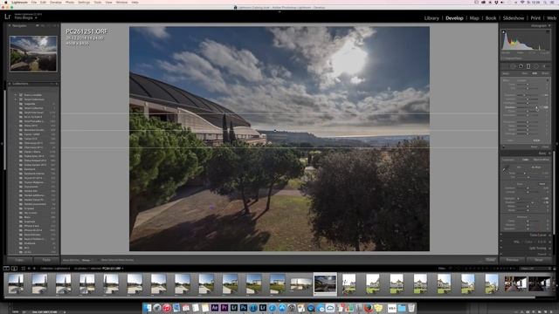Viewport: 559px width, 314px height.
Task: Go forward using the filmstrip right arrow
Action: (34, 268)
